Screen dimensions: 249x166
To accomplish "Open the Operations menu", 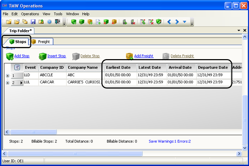I will pos(30,14).
